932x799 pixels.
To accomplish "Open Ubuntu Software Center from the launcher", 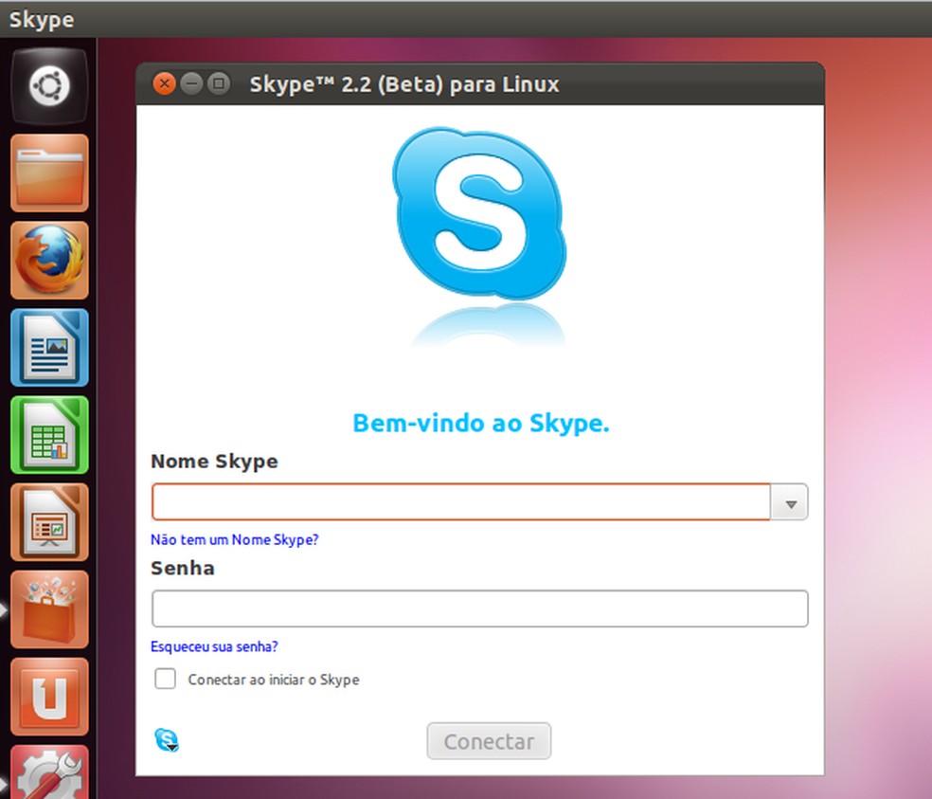I will tap(48, 609).
